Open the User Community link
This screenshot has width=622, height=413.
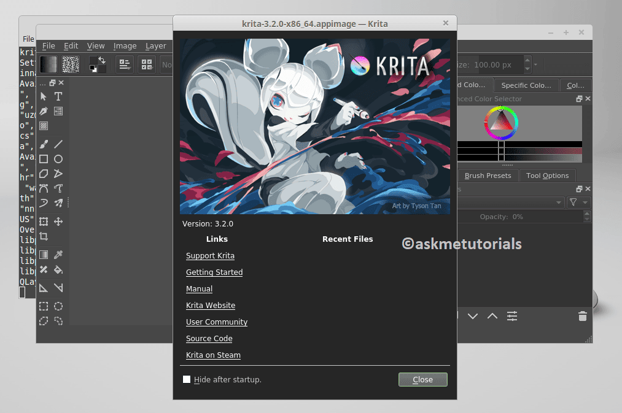coord(217,322)
